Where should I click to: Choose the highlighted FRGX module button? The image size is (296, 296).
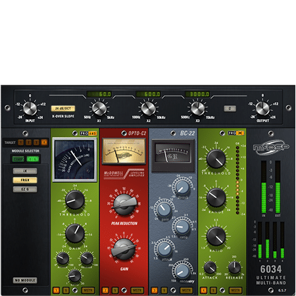coord(25,180)
